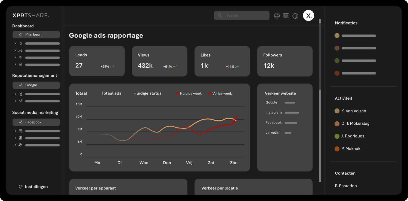408x201 pixels.
Task: Toggle the Huidige week legend item
Action: pyautogui.click(x=189, y=93)
